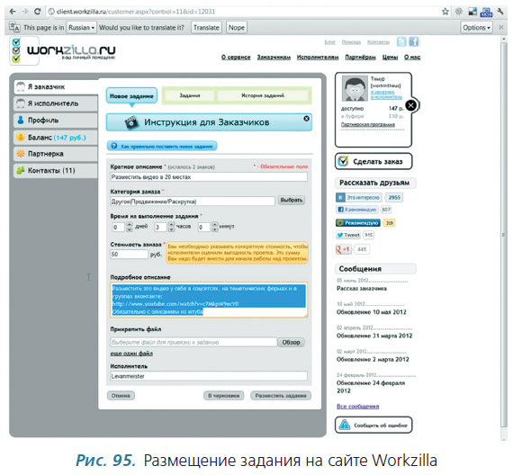513x475 pixels.
Task: Open message 'Обновление 10 мая 2012'
Action: pyautogui.click(x=372, y=312)
